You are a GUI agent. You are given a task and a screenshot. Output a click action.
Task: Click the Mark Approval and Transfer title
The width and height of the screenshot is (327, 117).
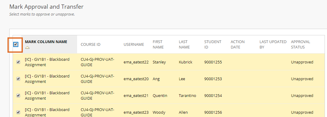[x=46, y=7]
